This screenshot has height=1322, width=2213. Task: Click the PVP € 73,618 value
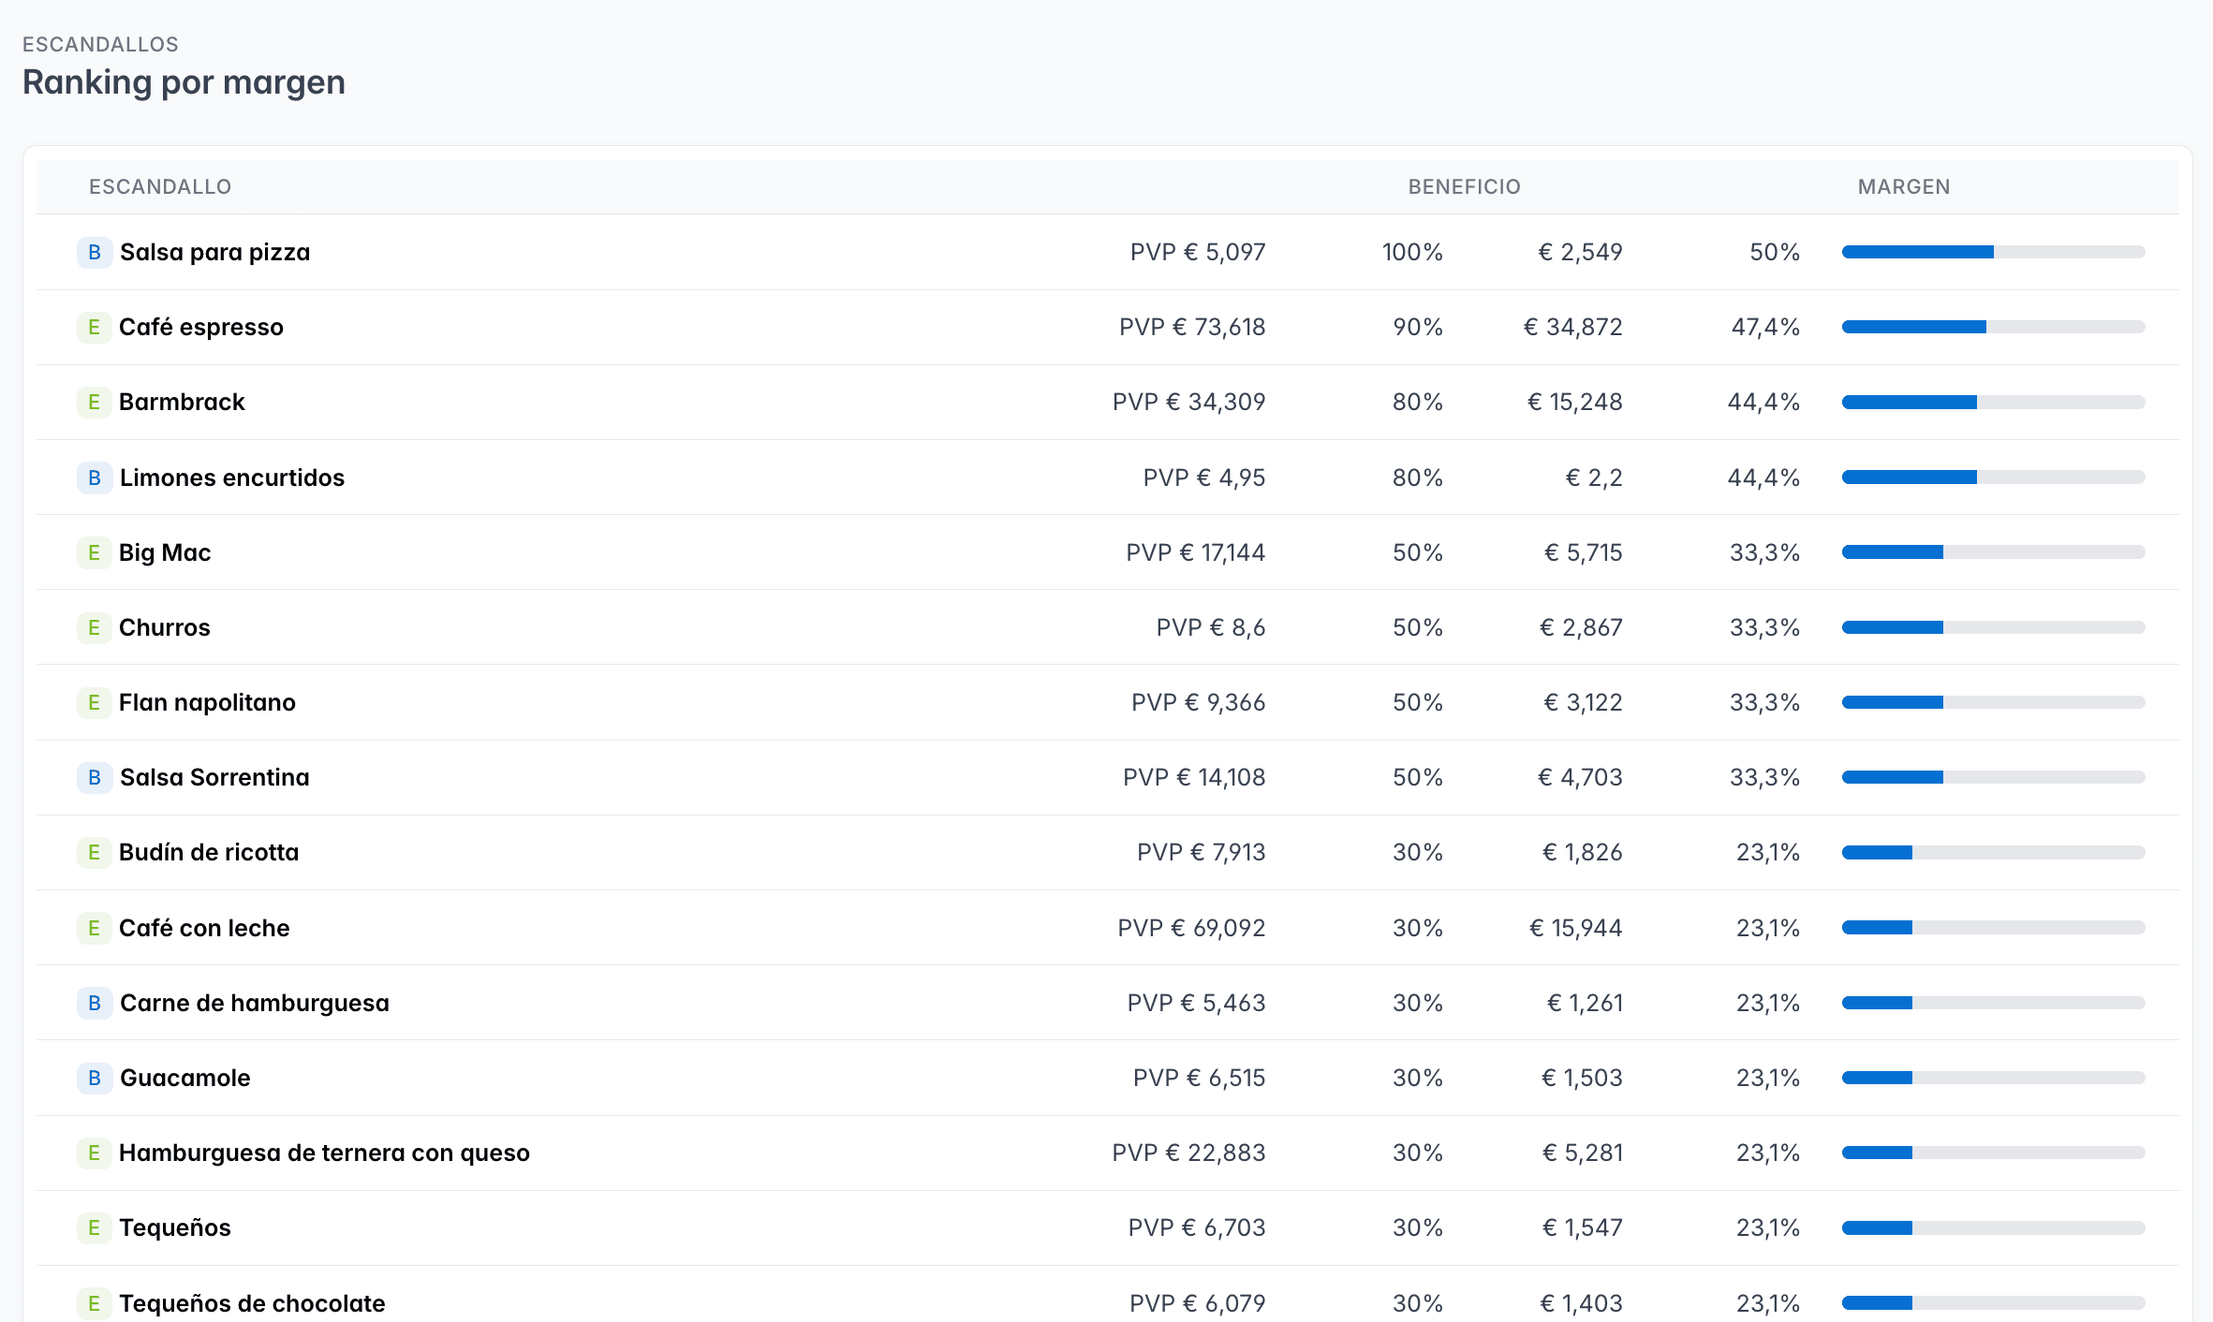tap(1192, 327)
